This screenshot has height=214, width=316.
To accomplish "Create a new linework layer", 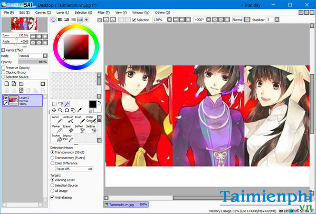I will click(14, 84).
